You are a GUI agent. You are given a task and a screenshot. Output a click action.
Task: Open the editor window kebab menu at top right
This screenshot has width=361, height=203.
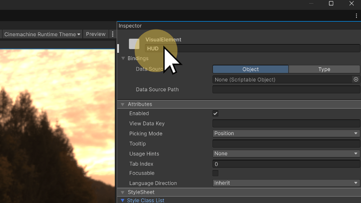tap(356, 16)
